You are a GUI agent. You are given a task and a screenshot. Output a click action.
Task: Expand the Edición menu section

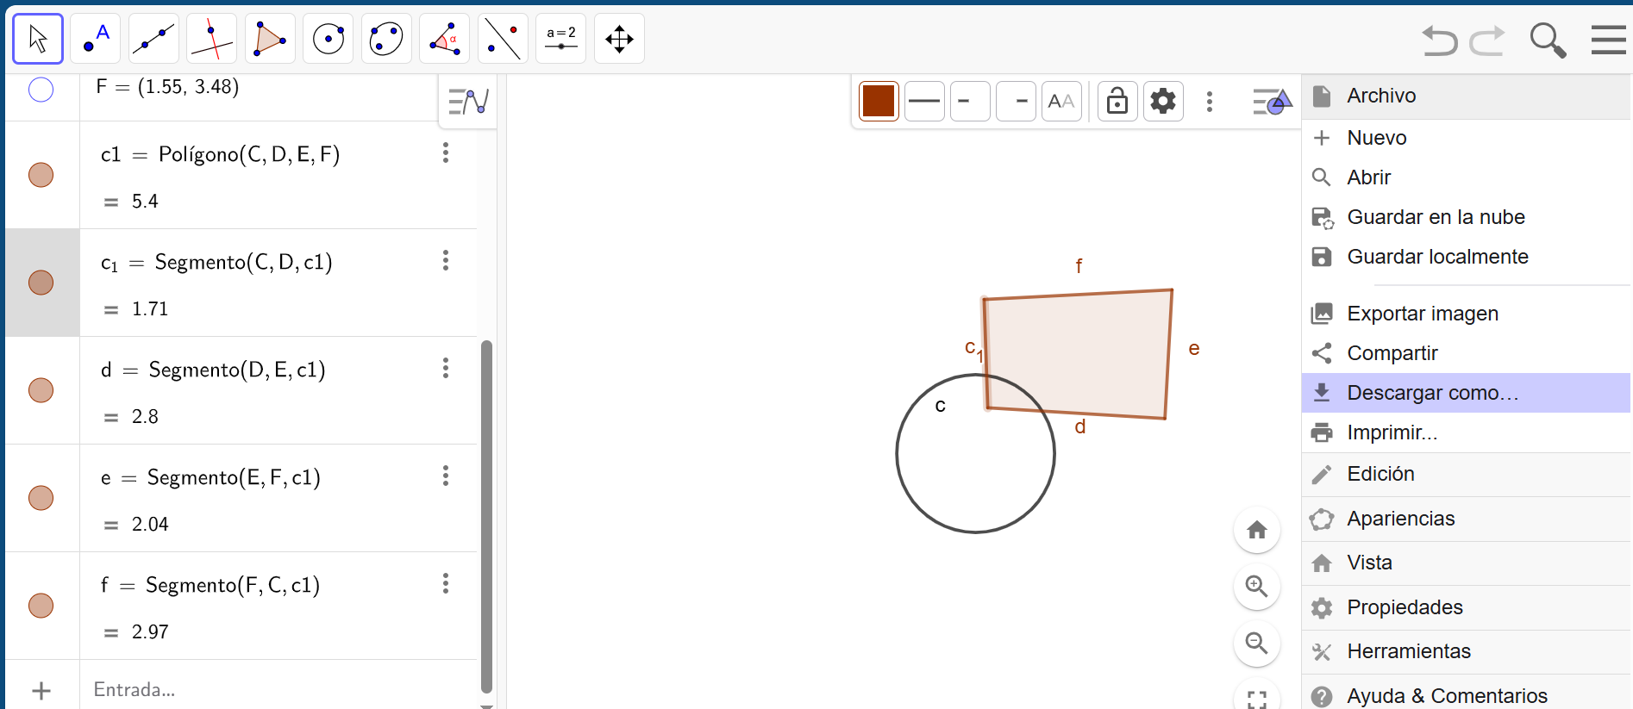coord(1380,474)
